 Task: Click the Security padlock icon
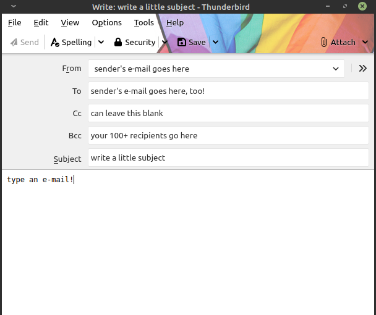coord(117,43)
